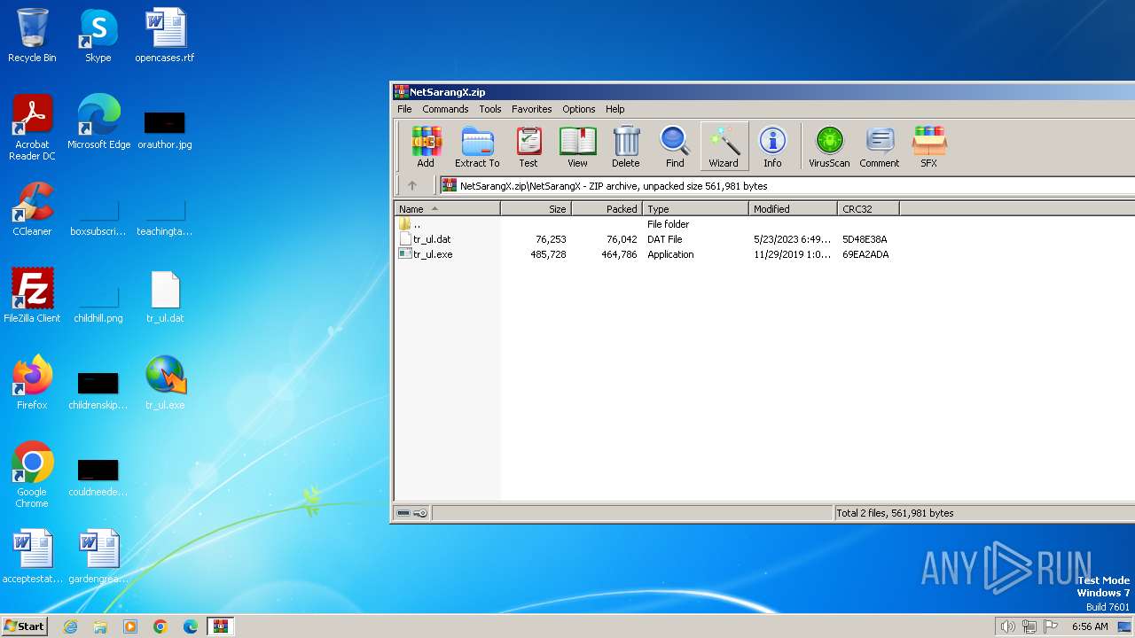Screen dimensions: 1135x638
Task: Open Chrome from the taskbar
Action: click(x=160, y=626)
